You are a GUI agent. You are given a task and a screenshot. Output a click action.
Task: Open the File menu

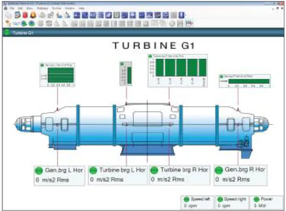(12, 8)
